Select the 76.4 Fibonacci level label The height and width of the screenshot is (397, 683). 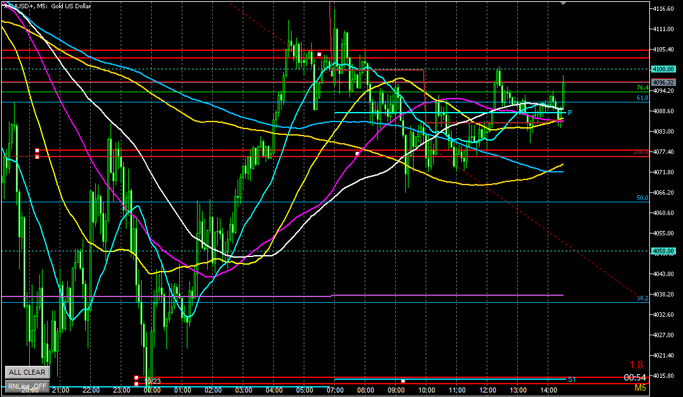642,88
